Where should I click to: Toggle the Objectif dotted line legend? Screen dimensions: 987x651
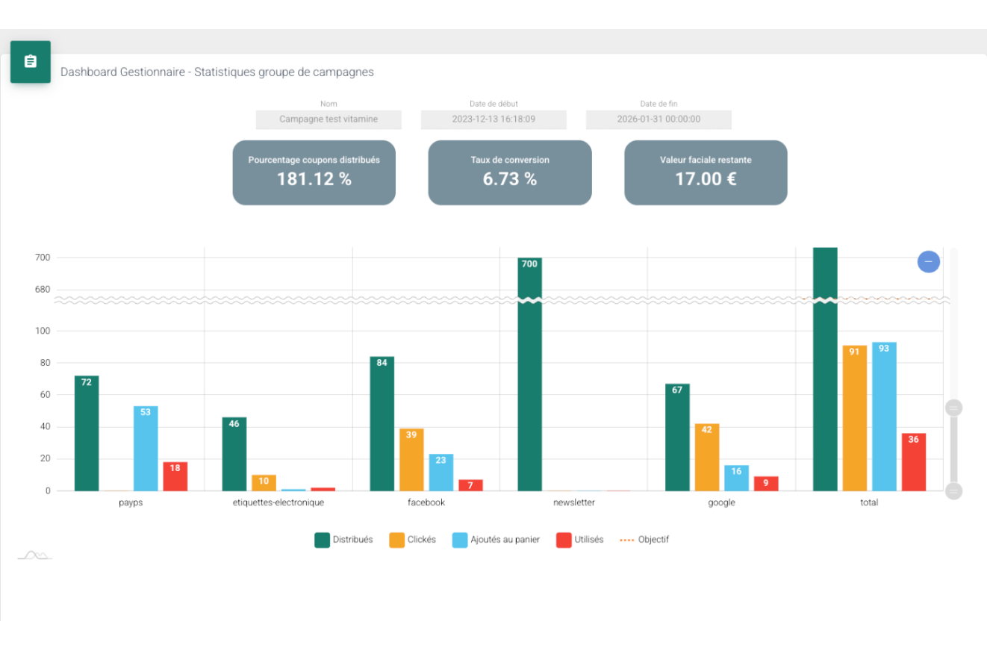tap(644, 540)
